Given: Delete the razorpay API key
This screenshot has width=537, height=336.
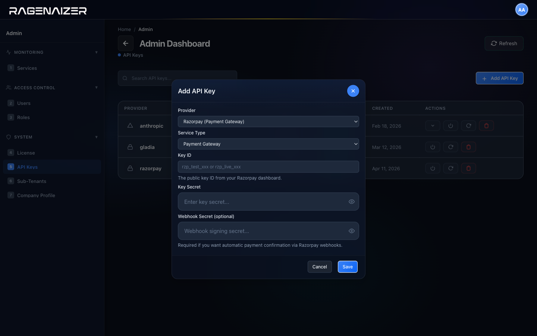Looking at the screenshot, I should coord(468,168).
